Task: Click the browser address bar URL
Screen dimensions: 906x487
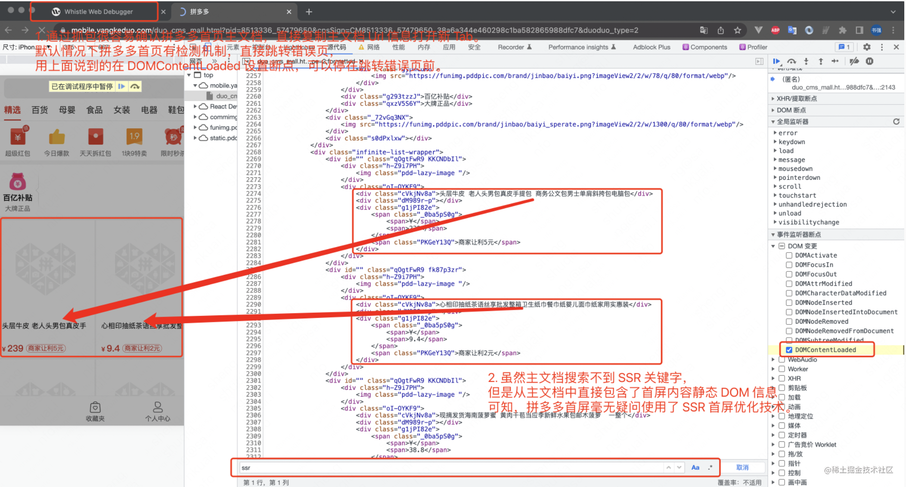Action: click(355, 30)
